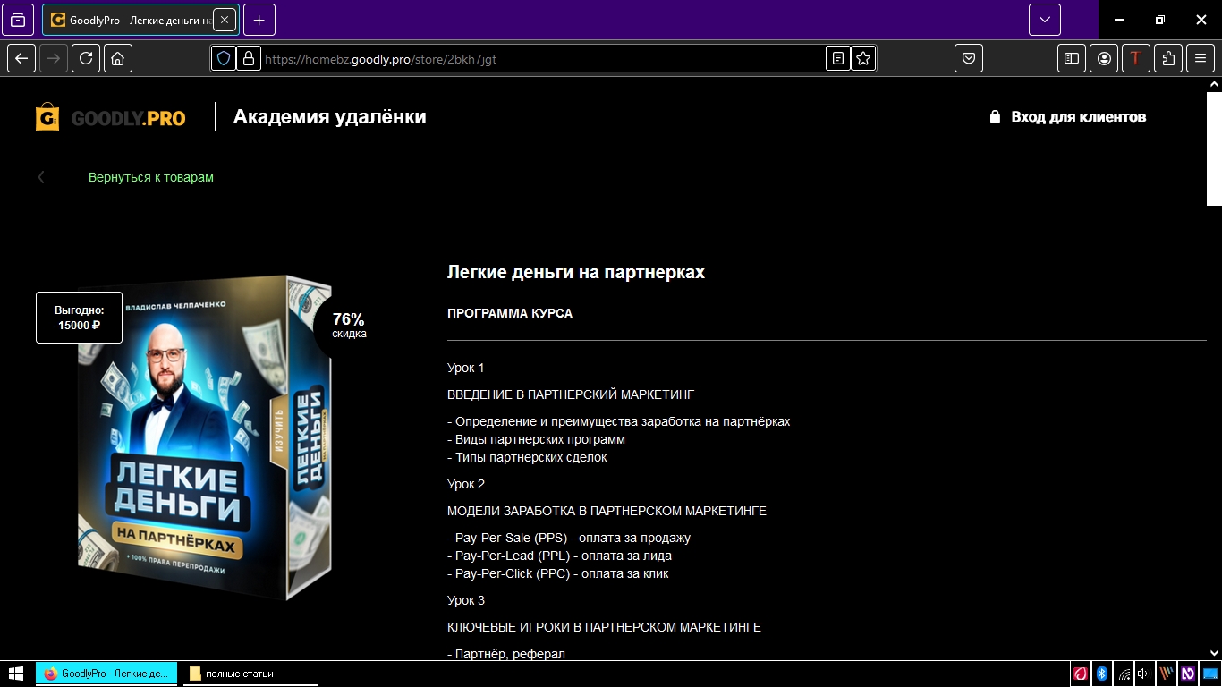
Task: Go back to the previous page
Action: [22, 58]
